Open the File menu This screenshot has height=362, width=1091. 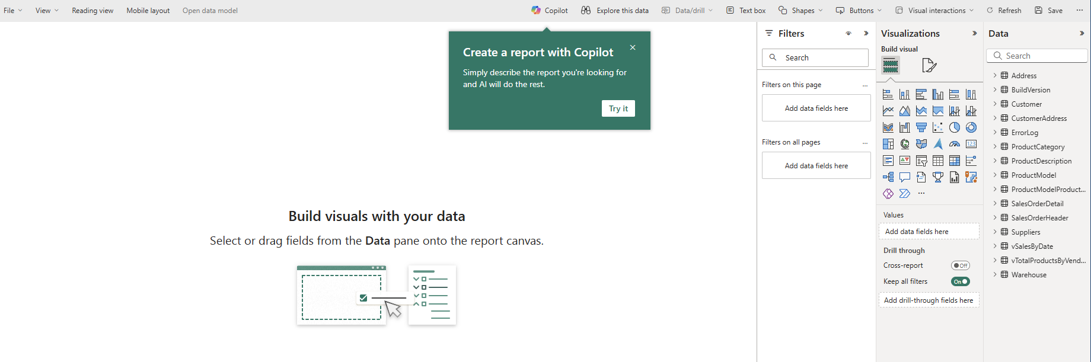pyautogui.click(x=12, y=10)
